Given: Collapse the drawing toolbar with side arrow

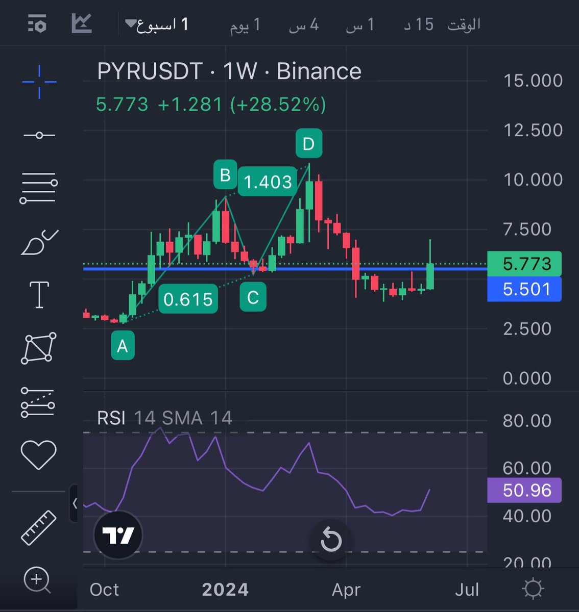Looking at the screenshot, I should pyautogui.click(x=75, y=504).
